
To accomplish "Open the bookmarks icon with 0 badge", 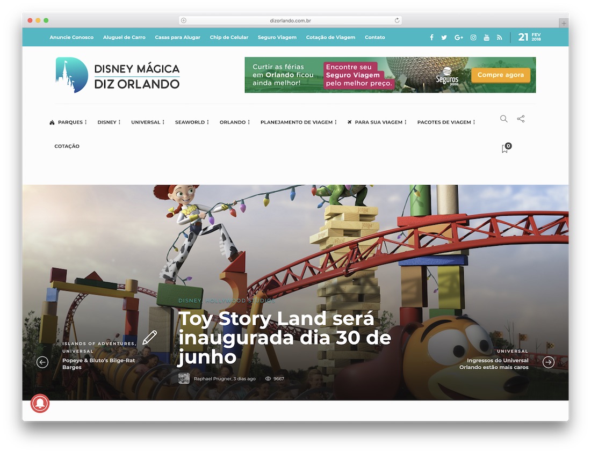I will (506, 148).
